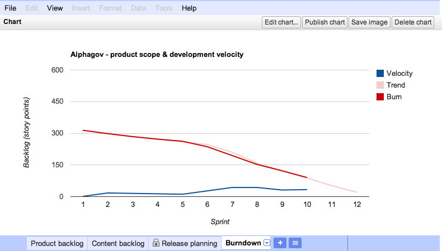Image resolution: width=442 pixels, height=251 pixels.
Task: Switch to the Release planning sheet tab
Action: 185,243
